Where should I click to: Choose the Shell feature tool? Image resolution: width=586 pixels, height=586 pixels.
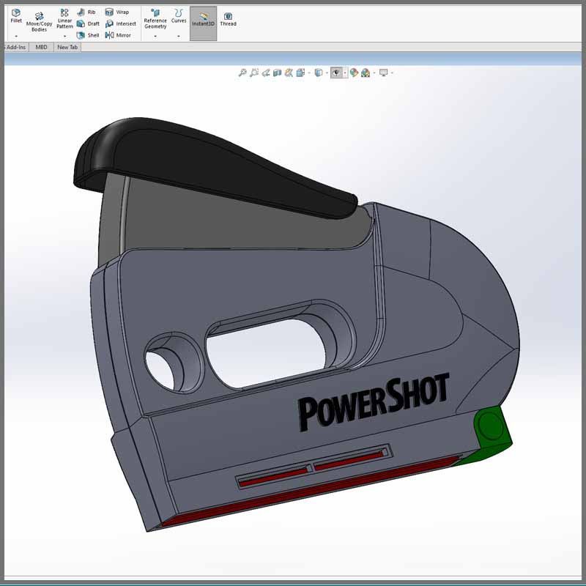tap(88, 35)
